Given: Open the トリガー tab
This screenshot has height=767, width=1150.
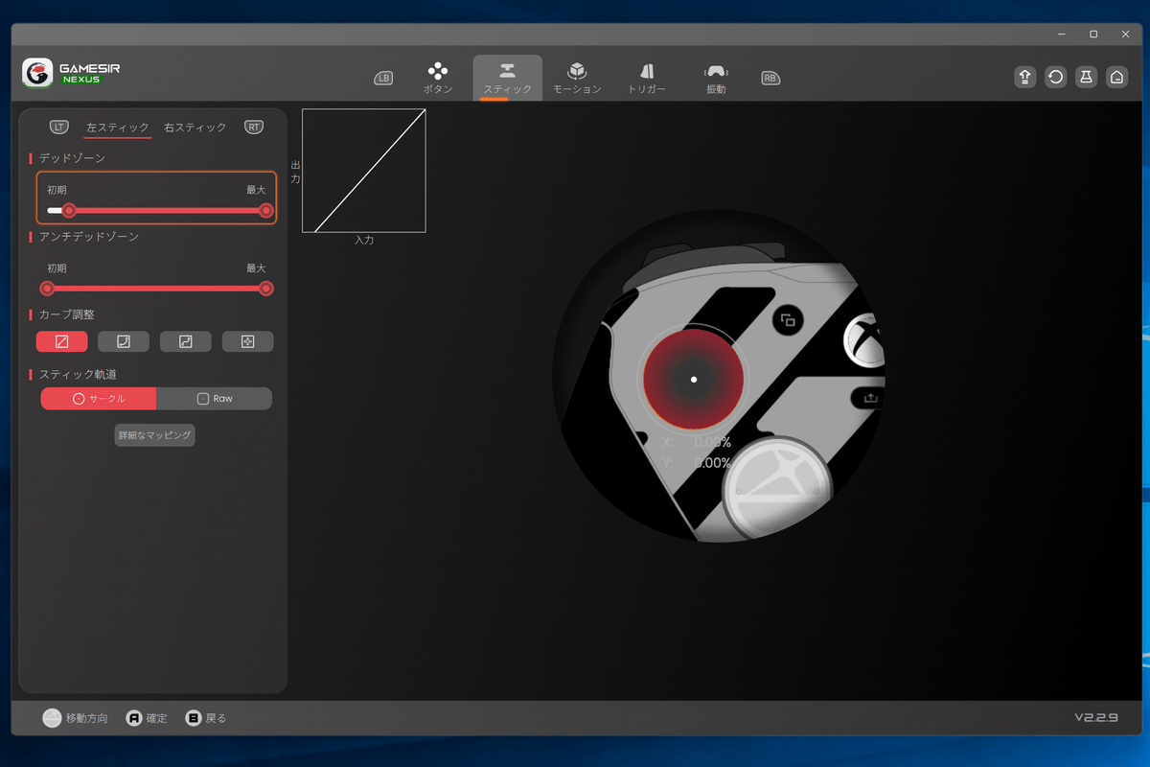Looking at the screenshot, I should tap(647, 78).
